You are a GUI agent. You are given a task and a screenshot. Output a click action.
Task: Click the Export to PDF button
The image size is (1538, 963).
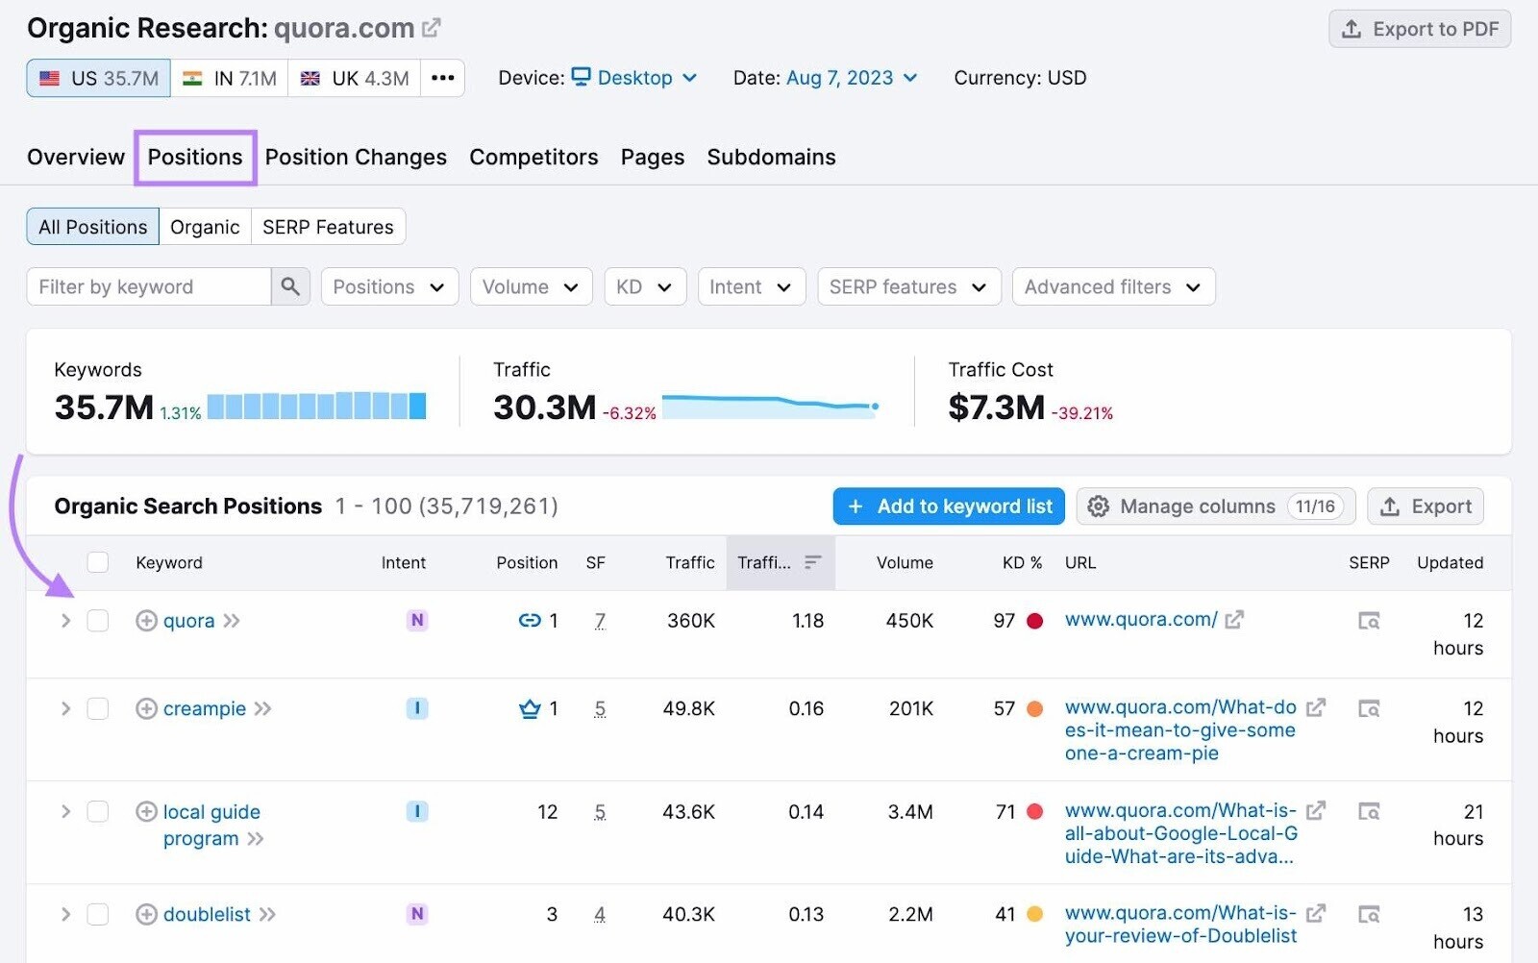coord(1420,29)
